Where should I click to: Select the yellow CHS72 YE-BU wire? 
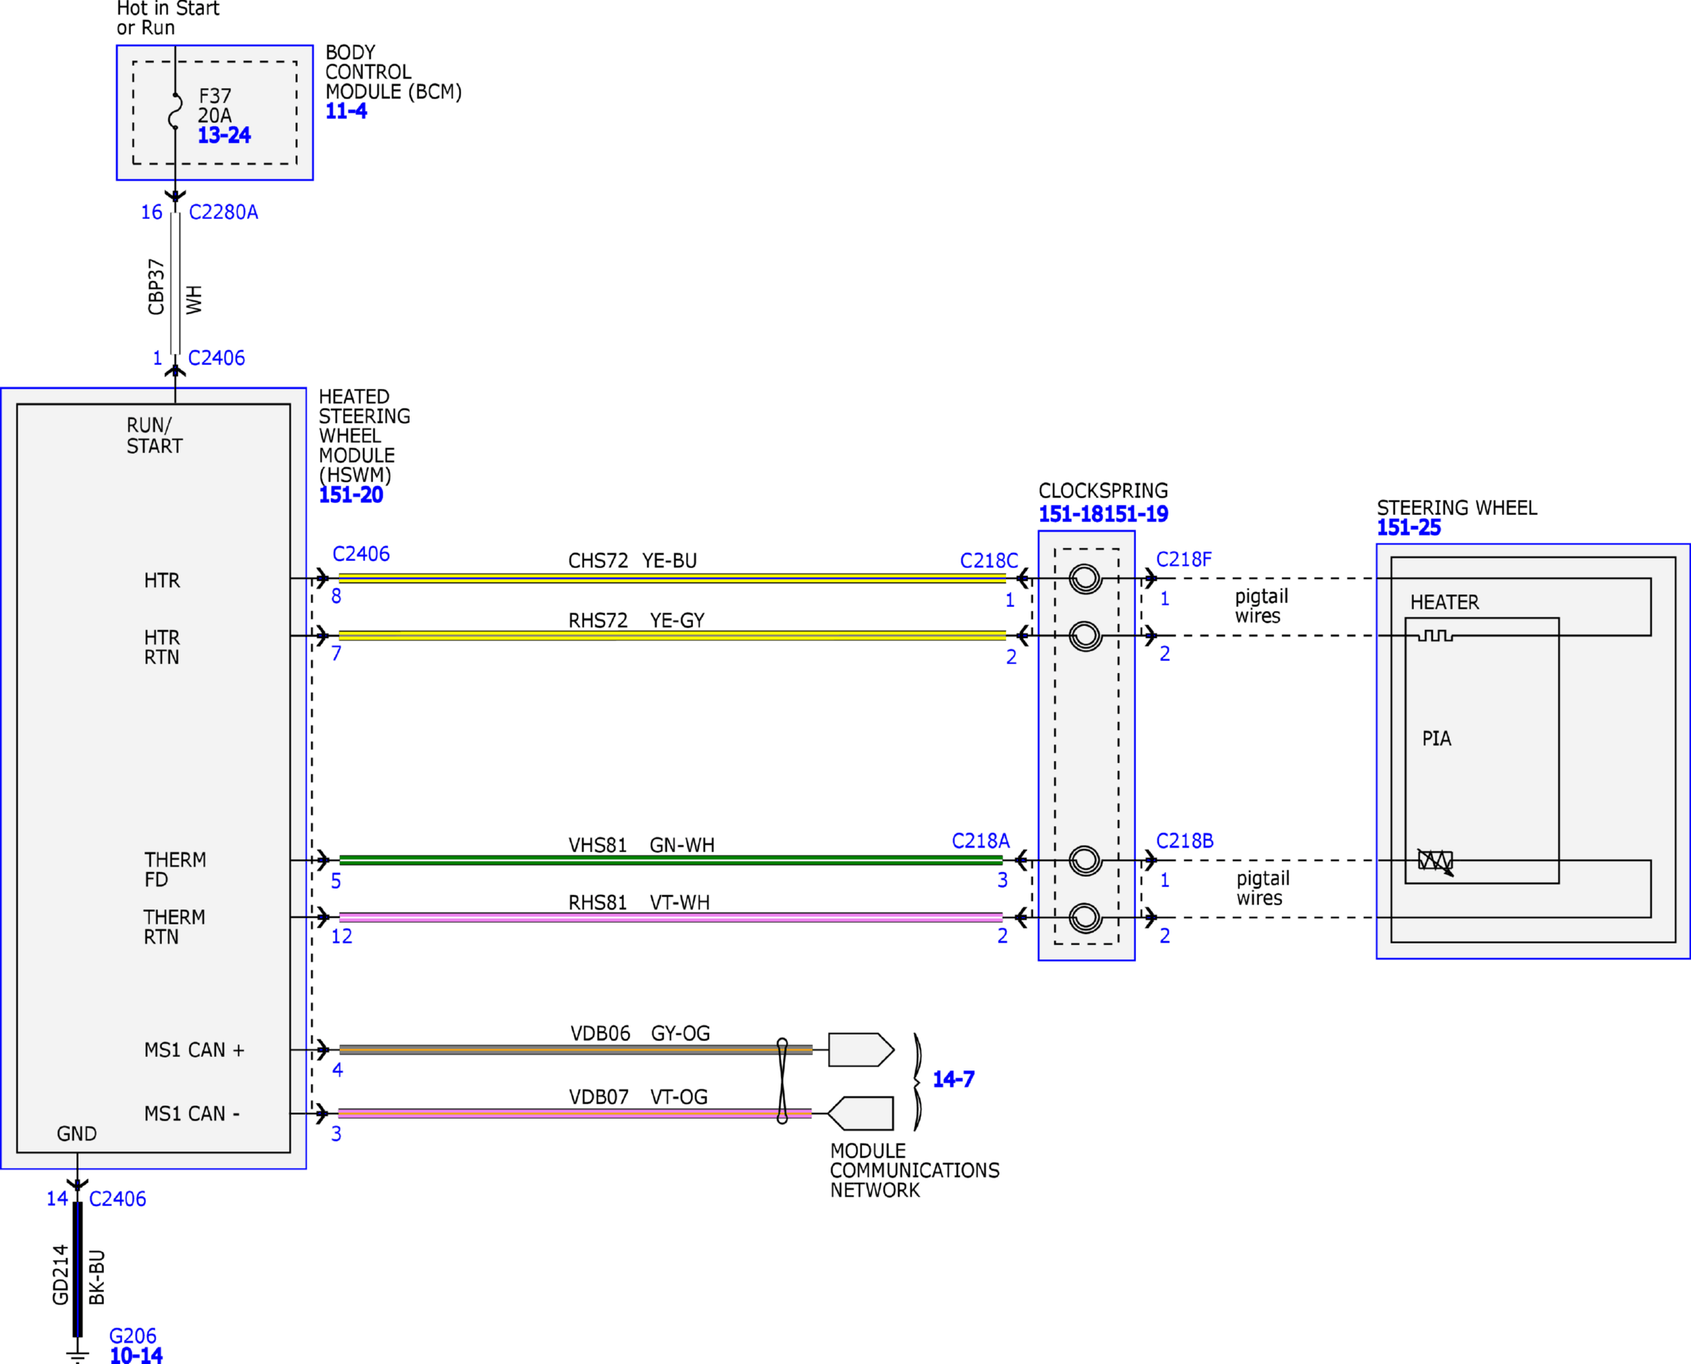(672, 578)
